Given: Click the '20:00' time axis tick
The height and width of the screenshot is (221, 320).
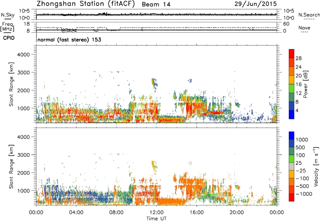Looking at the screenshot, I should point(236,213).
